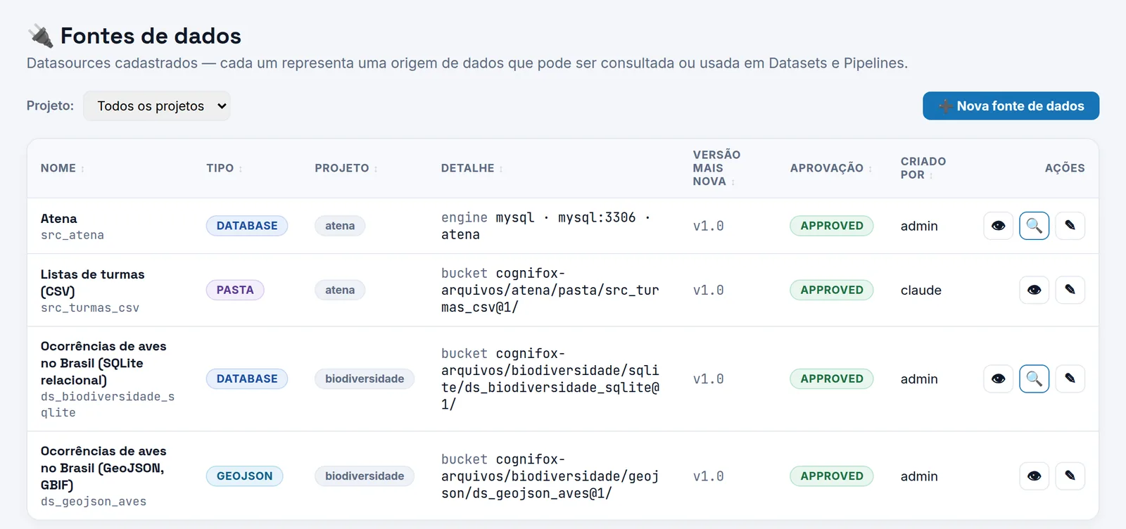Viewport: 1126px width, 529px height.
Task: Click APPROVED badge in Listas de turmas row
Action: [x=832, y=290]
